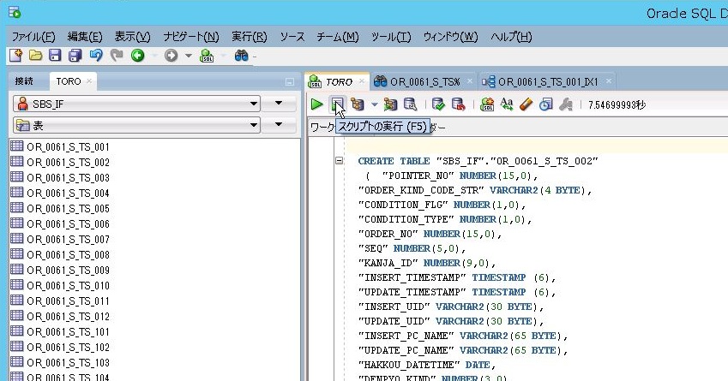This screenshot has width=728, height=381.
Task: Open the ツール(T) menu
Action: [x=391, y=37]
